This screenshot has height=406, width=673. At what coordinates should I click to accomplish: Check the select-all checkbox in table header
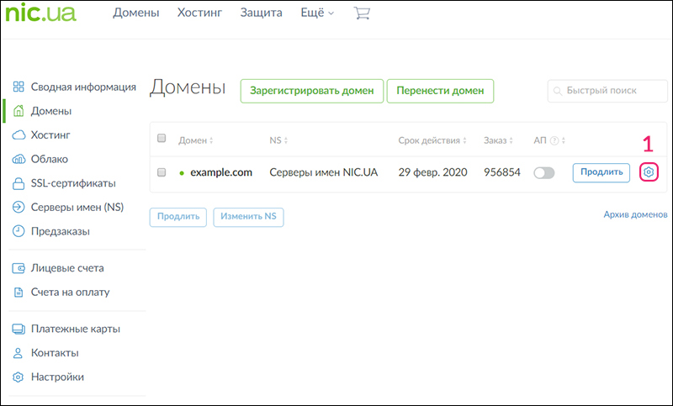click(162, 140)
